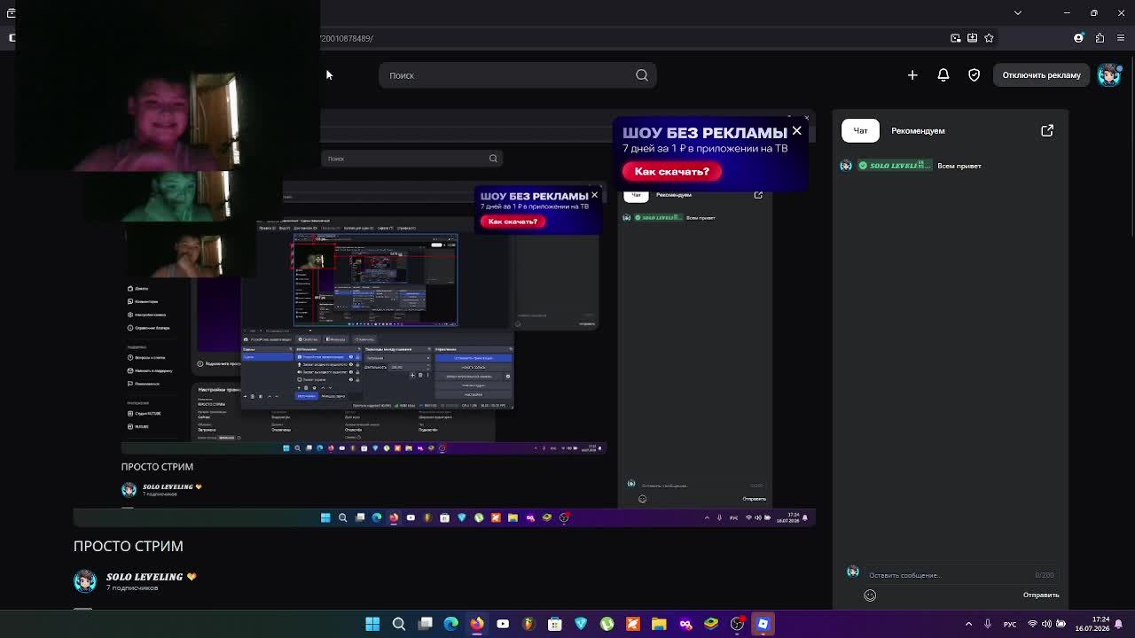Switch to the Чат tab
Screen dimensions: 1135x638
point(860,130)
